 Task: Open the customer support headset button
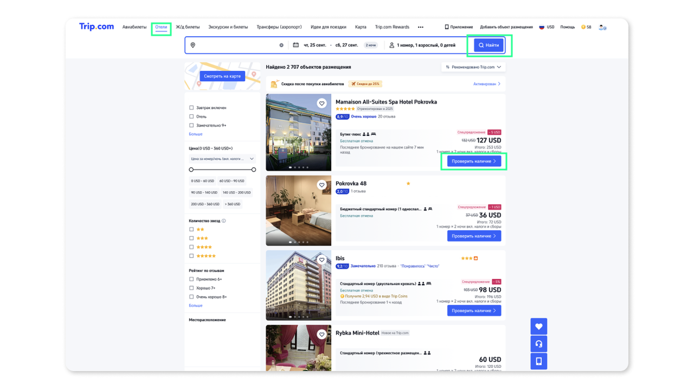(539, 344)
